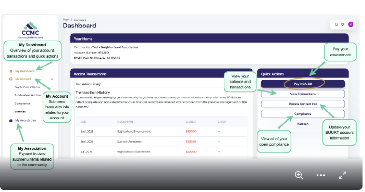Expand the image to fullscreen
The width and height of the screenshot is (365, 192).
342,175
